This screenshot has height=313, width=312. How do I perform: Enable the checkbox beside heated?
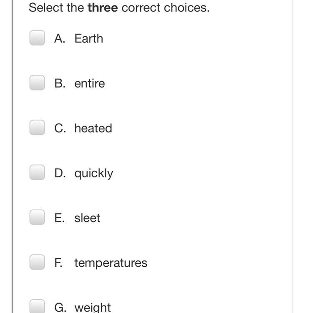pyautogui.click(x=37, y=128)
